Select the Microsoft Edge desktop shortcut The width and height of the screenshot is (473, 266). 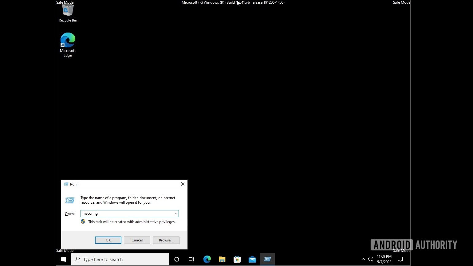(68, 45)
